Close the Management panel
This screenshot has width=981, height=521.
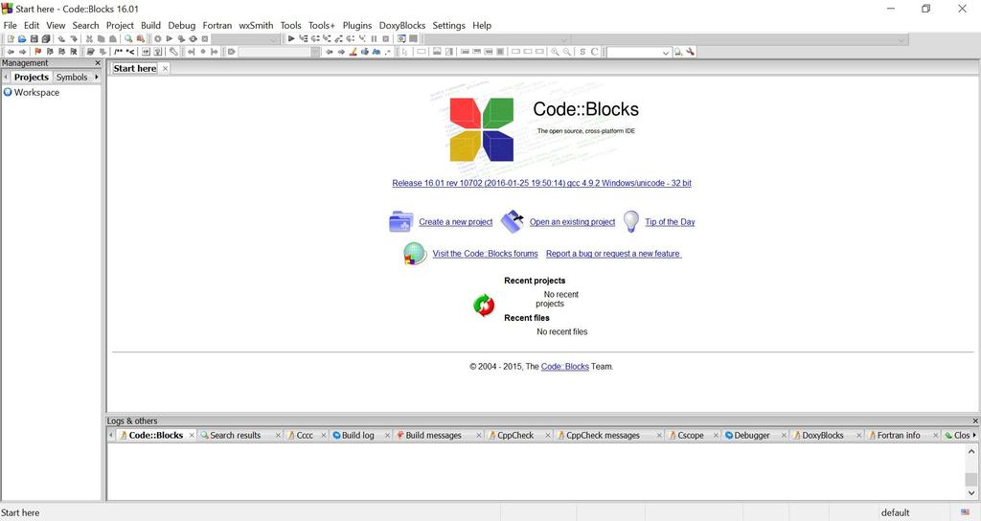pyautogui.click(x=98, y=63)
